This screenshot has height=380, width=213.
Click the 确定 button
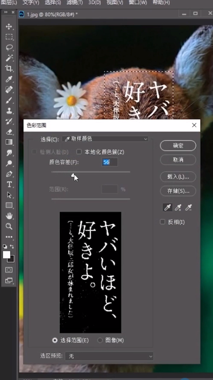pos(178,145)
